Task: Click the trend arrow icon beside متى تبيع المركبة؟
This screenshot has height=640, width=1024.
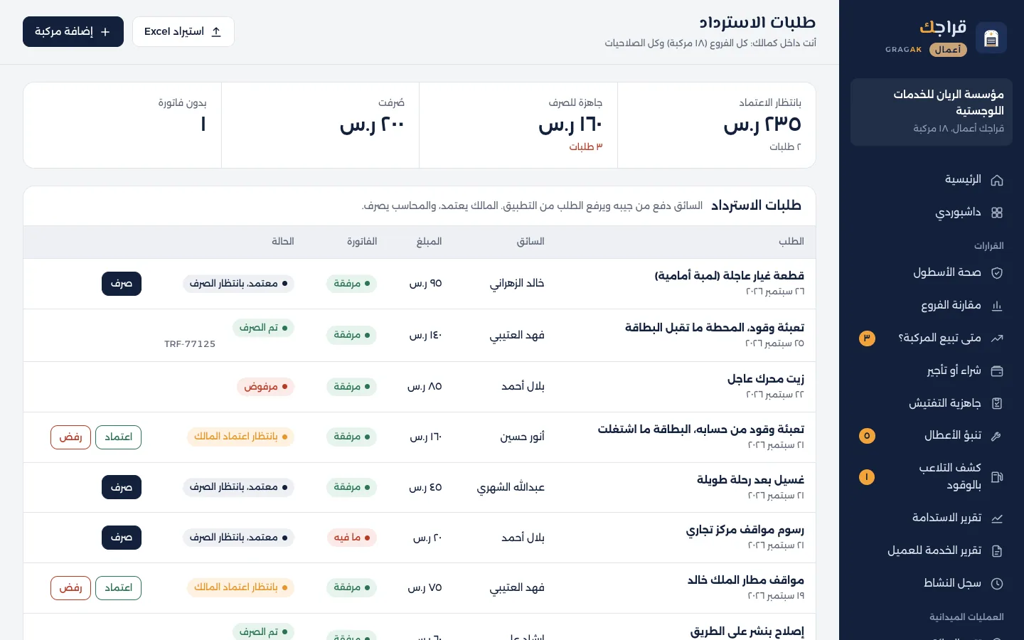Action: (x=997, y=338)
